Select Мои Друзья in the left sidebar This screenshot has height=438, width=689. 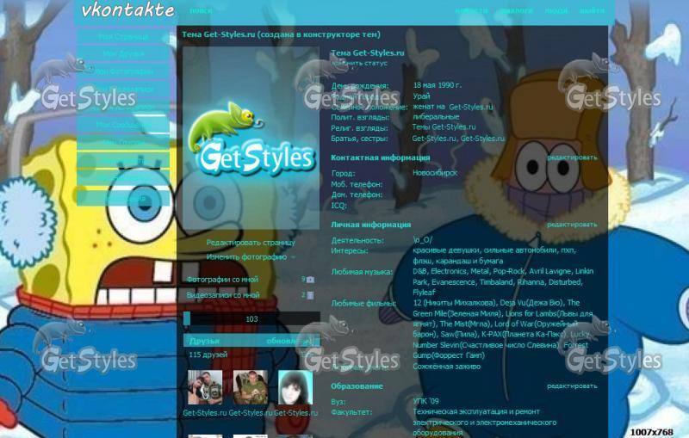(123, 54)
